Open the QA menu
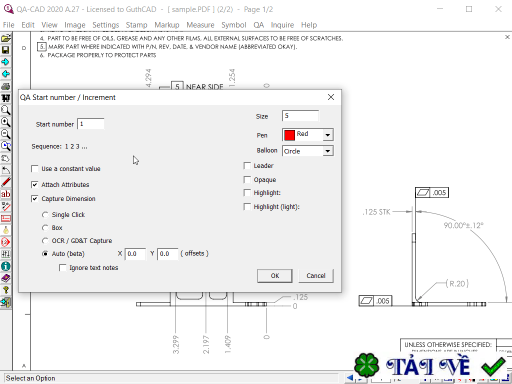This screenshot has width=512, height=384. coord(258,24)
